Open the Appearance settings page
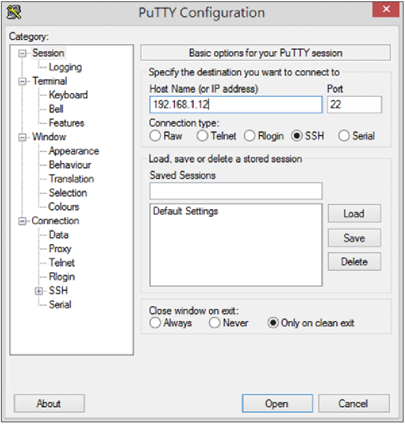Screen dimensions: 405x424 coord(74,151)
